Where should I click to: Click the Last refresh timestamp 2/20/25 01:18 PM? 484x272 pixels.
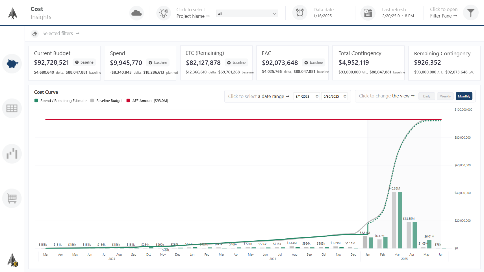coord(398,16)
